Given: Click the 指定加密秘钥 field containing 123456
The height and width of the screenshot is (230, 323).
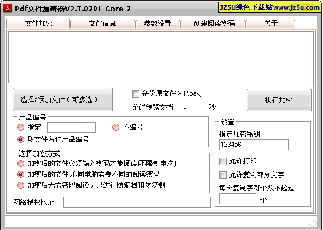Looking at the screenshot, I should [x=254, y=145].
